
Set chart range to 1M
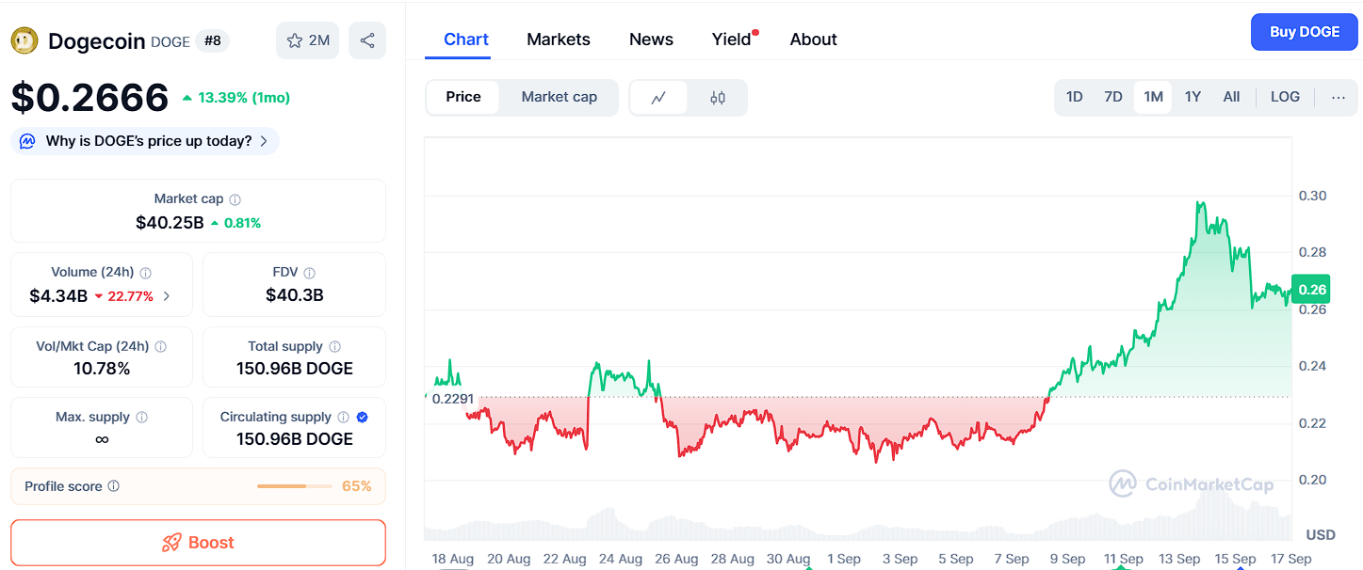pyautogui.click(x=1153, y=97)
